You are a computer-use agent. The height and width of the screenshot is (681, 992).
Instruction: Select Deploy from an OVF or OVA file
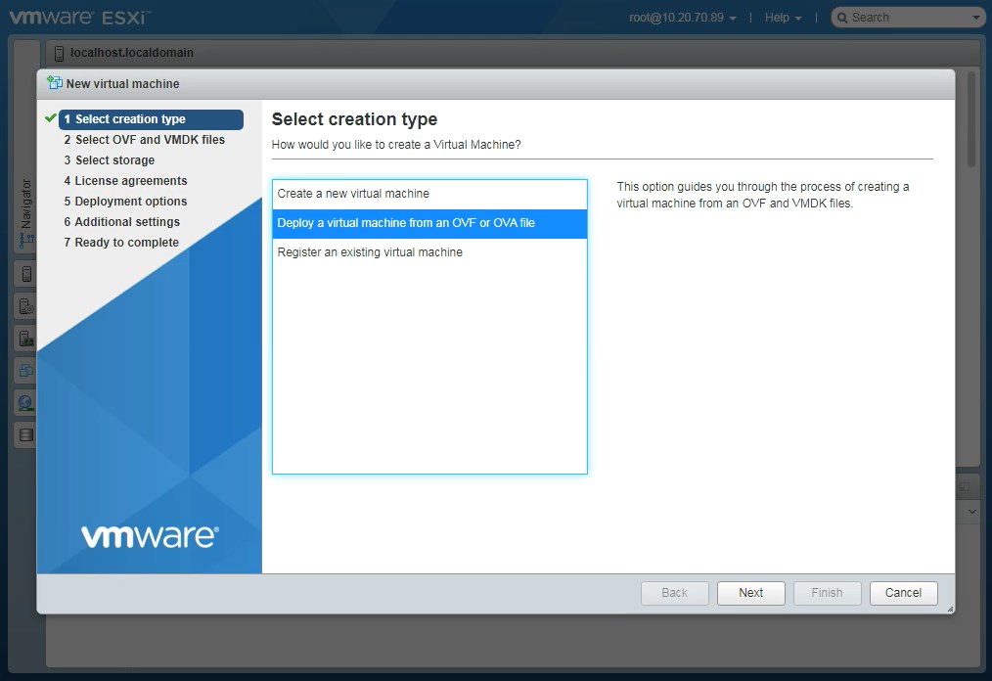tap(406, 223)
